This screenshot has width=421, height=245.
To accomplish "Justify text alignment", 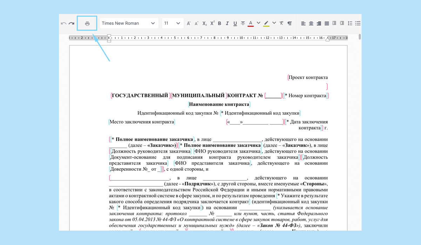I will (x=327, y=23).
